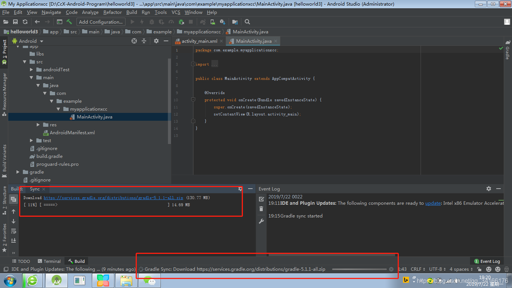Click the gradle-5.1.1-all.zip download link

pos(113,198)
